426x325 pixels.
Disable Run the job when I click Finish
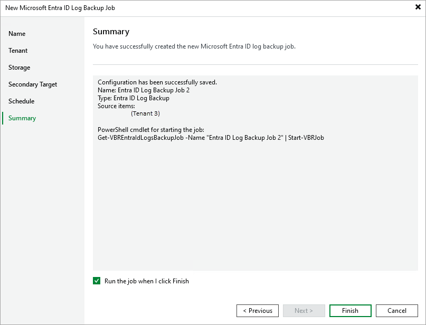click(x=97, y=281)
